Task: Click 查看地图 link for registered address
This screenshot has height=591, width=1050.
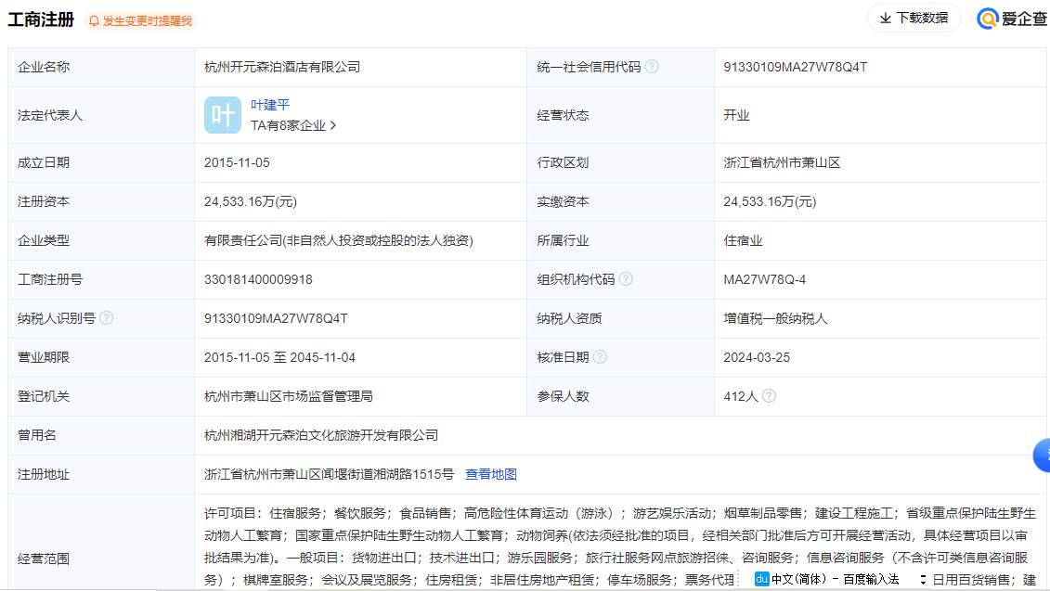Action: 491,474
